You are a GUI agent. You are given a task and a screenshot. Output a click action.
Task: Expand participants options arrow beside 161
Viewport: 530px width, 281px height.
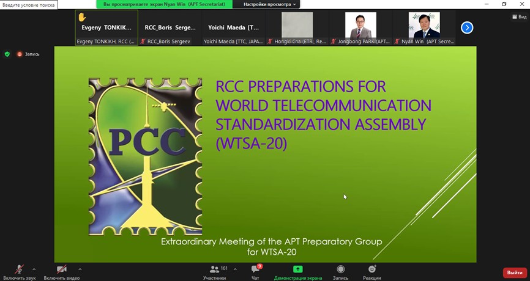tap(235, 269)
